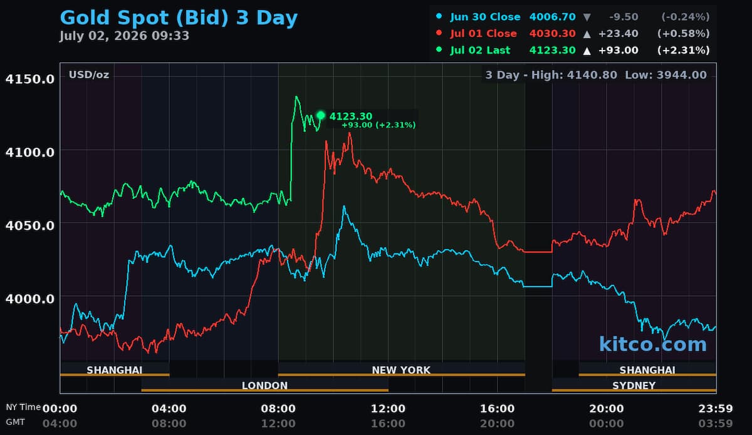Click the Gold Spot (Bid) 3 Day title

coord(179,18)
